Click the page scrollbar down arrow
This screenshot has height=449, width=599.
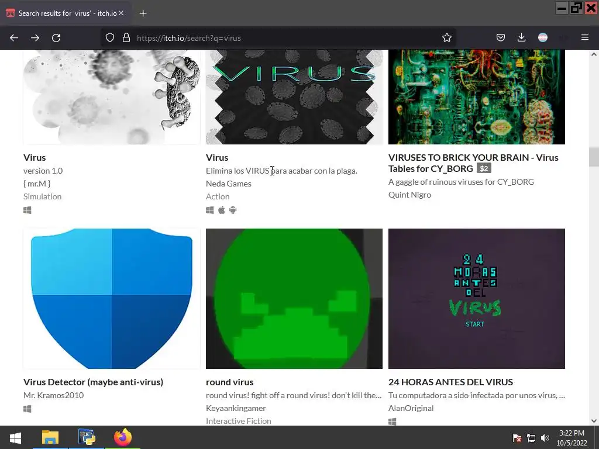click(x=594, y=421)
